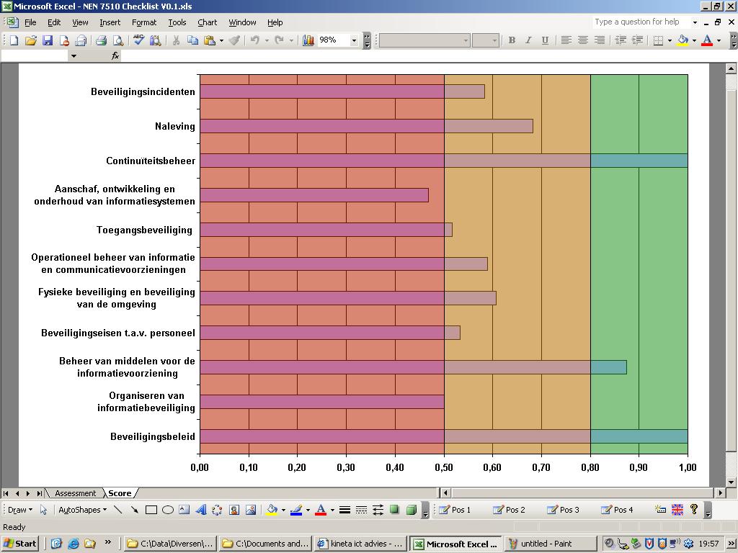This screenshot has height=553, width=738.
Task: Open Arrow Style options
Action: [378, 510]
